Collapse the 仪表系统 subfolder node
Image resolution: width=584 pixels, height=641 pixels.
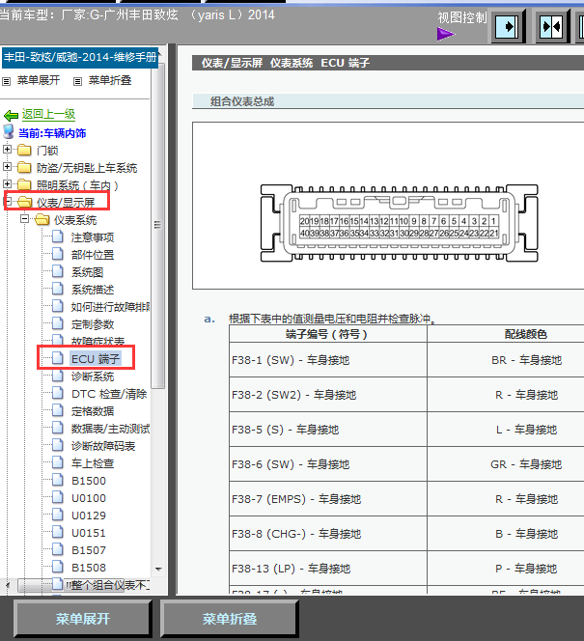click(x=24, y=219)
